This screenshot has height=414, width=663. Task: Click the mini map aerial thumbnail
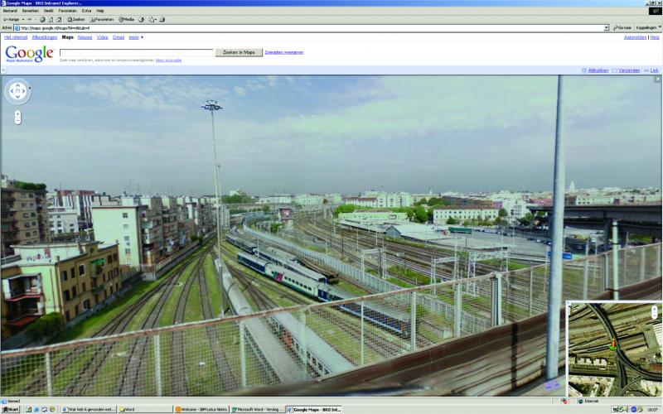614,349
